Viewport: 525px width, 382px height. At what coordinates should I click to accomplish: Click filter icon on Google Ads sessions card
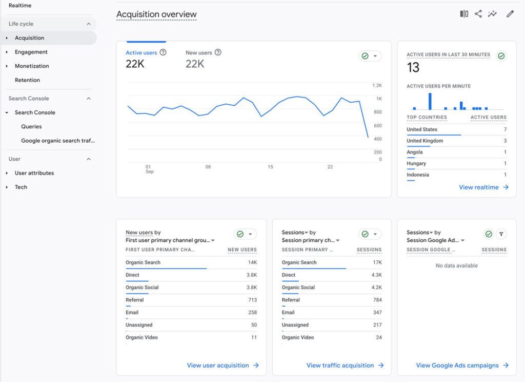(x=501, y=234)
